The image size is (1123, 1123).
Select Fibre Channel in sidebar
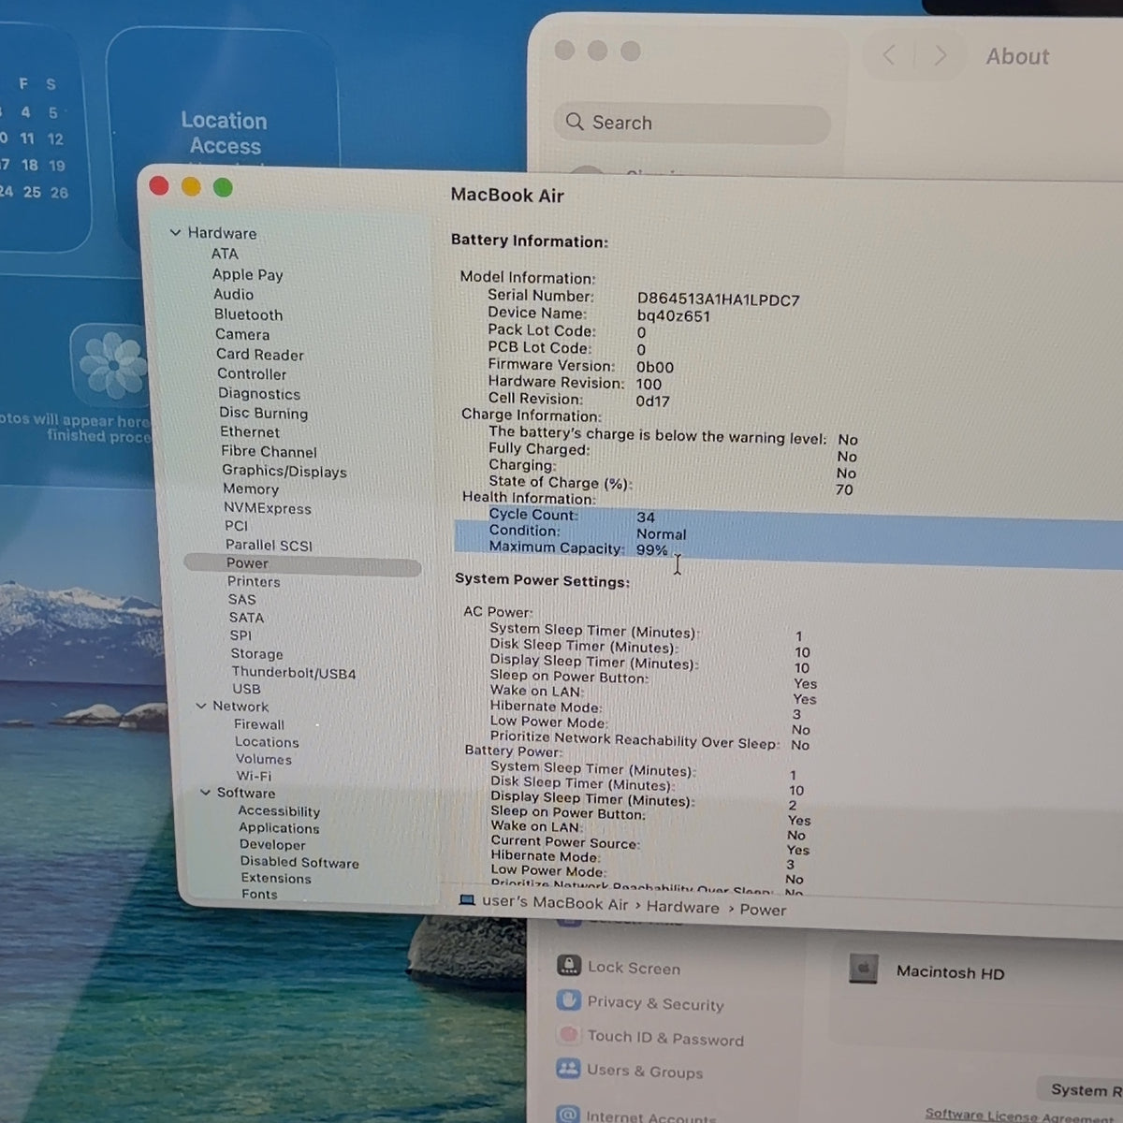(x=269, y=451)
